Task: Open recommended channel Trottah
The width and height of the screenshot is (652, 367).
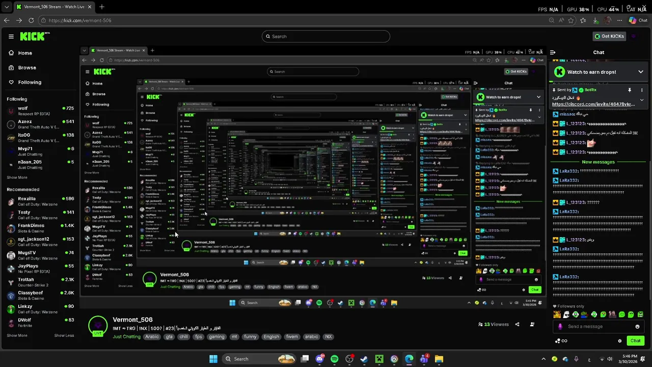Action: [x=40, y=282]
